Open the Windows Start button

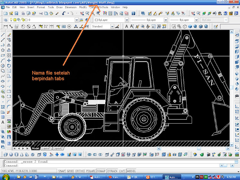click(x=5, y=177)
